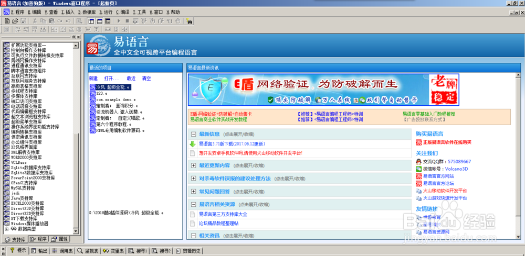The height and width of the screenshot is (256, 525).
Task: Open the 变量表 bottom tab
Action: [113, 251]
